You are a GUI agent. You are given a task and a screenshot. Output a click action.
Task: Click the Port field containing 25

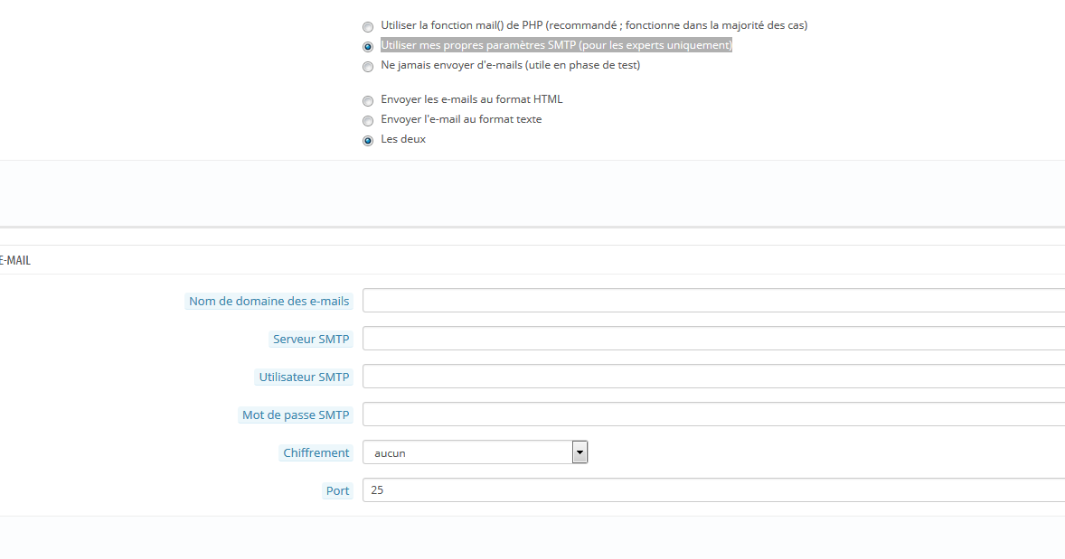tap(714, 489)
